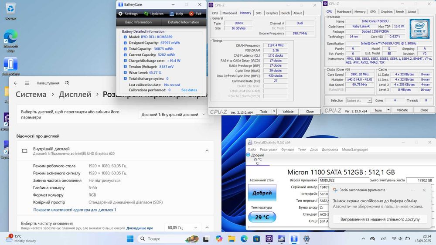Launch Microsoft Edge desktop shortcut
The image size is (436, 245).
[10, 41]
